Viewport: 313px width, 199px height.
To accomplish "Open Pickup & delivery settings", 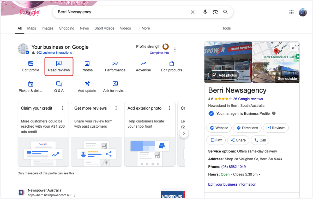I will (x=31, y=87).
